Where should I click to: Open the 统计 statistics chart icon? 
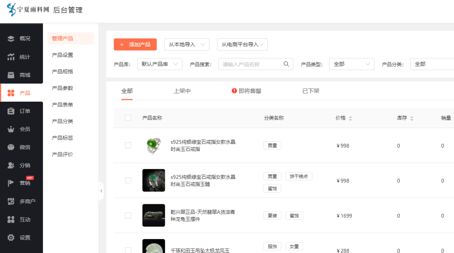(11, 57)
